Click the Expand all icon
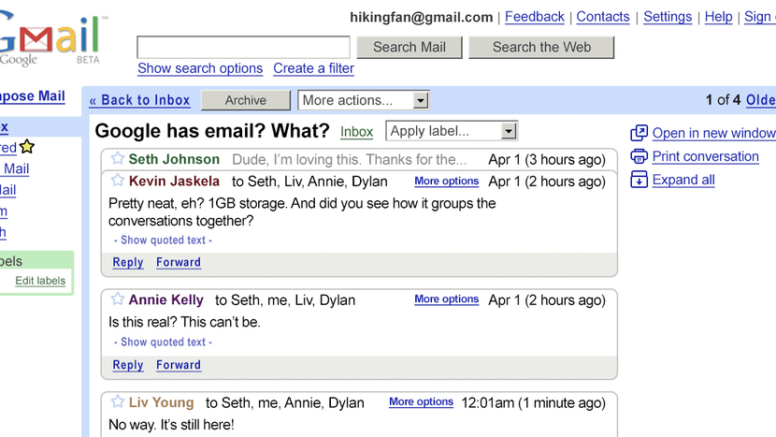 tap(639, 180)
